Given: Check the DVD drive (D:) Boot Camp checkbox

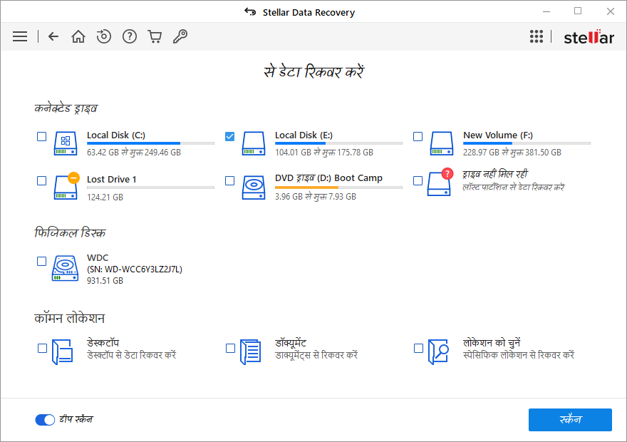Looking at the screenshot, I should tap(229, 181).
